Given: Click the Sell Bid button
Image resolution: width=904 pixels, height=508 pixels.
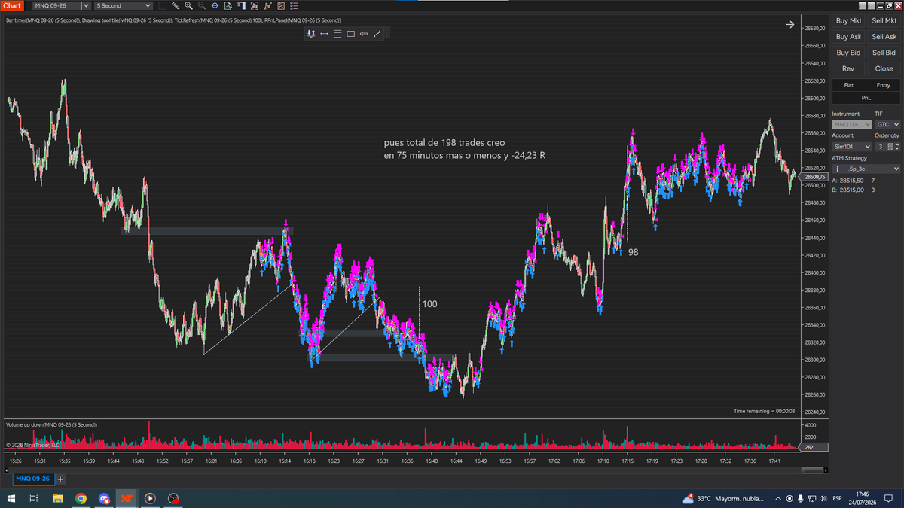Looking at the screenshot, I should tap(884, 53).
